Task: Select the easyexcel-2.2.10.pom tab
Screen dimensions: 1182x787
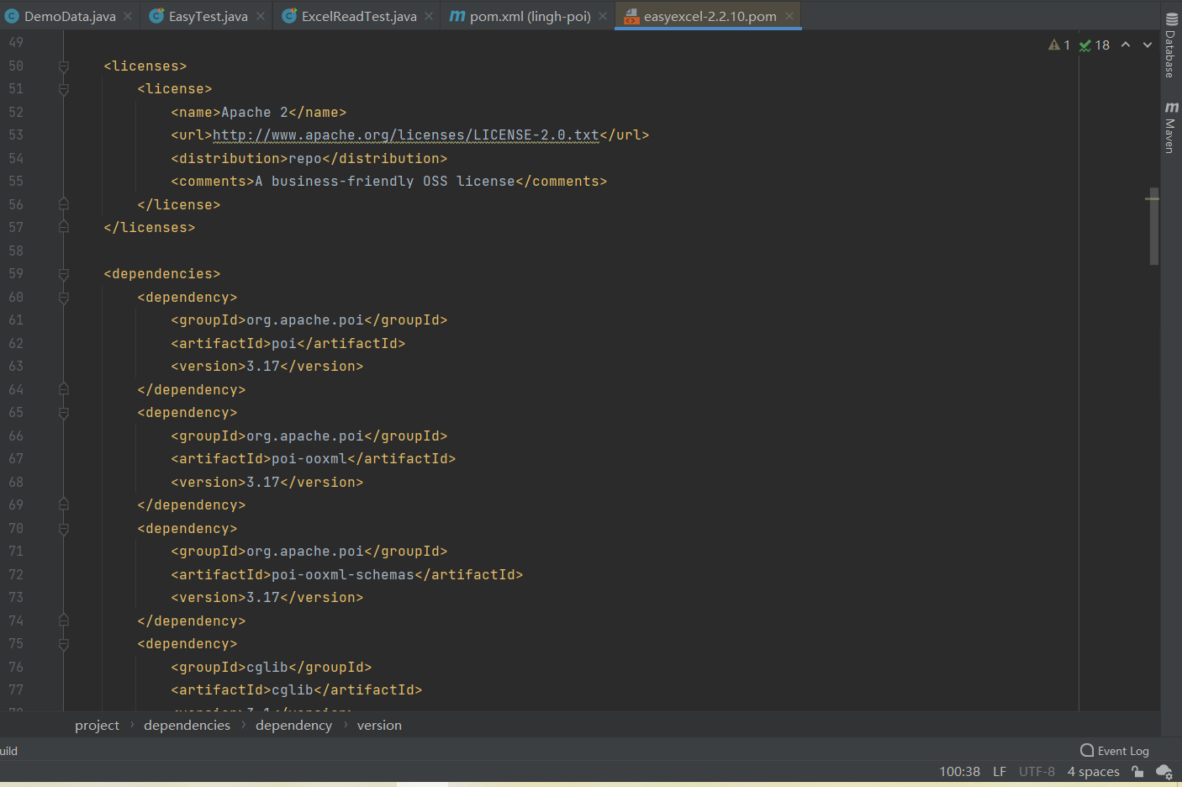Action: point(710,16)
